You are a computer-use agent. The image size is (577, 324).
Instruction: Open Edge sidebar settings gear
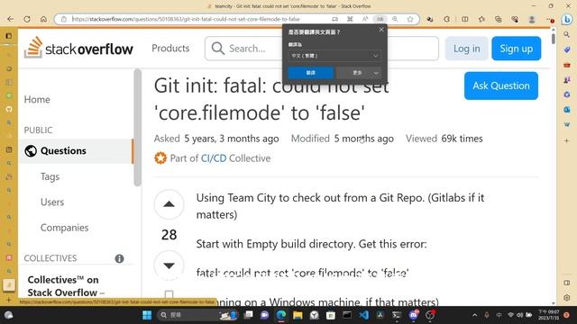point(567,298)
